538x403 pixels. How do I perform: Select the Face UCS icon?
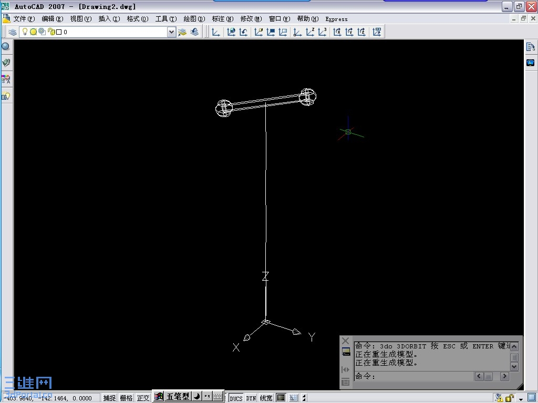258,32
